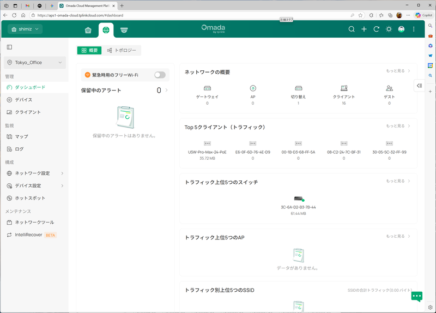
Task: Go back in the browser
Action: pos(5,15)
